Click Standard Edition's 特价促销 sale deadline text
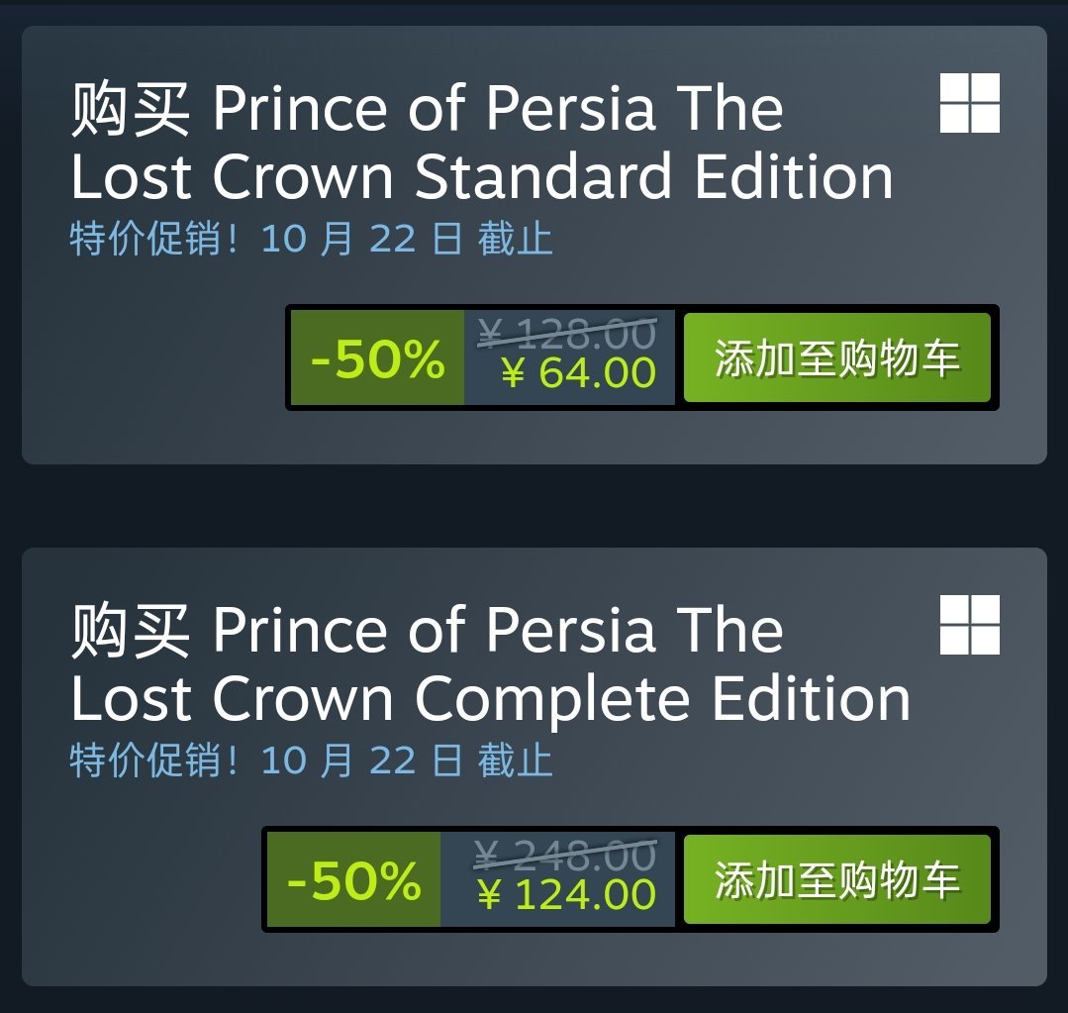1068x1013 pixels. click(x=311, y=240)
